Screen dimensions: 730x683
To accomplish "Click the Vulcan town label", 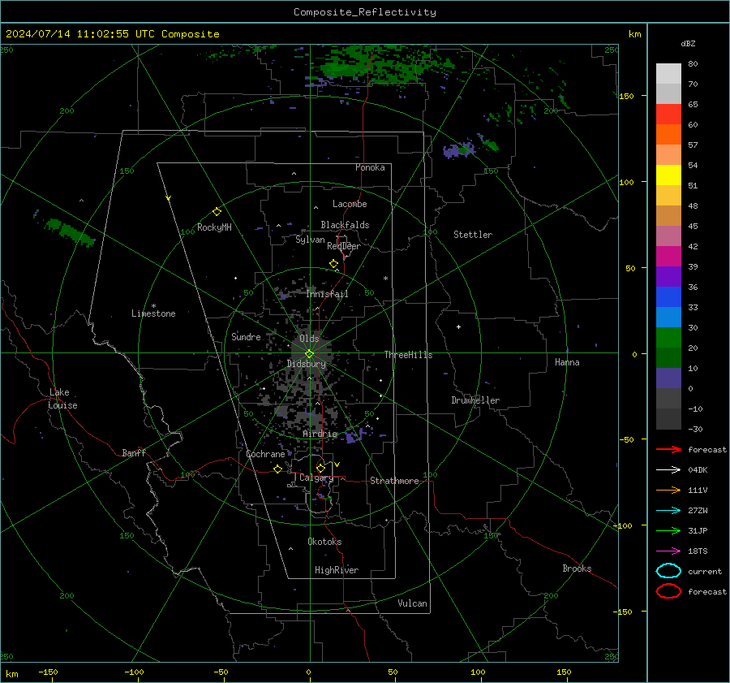I will click(x=412, y=603).
